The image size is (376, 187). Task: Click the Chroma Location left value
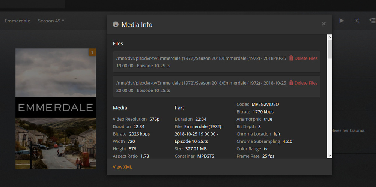(277, 134)
